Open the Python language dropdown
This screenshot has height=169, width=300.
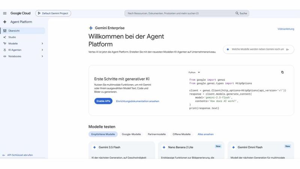click(x=194, y=72)
